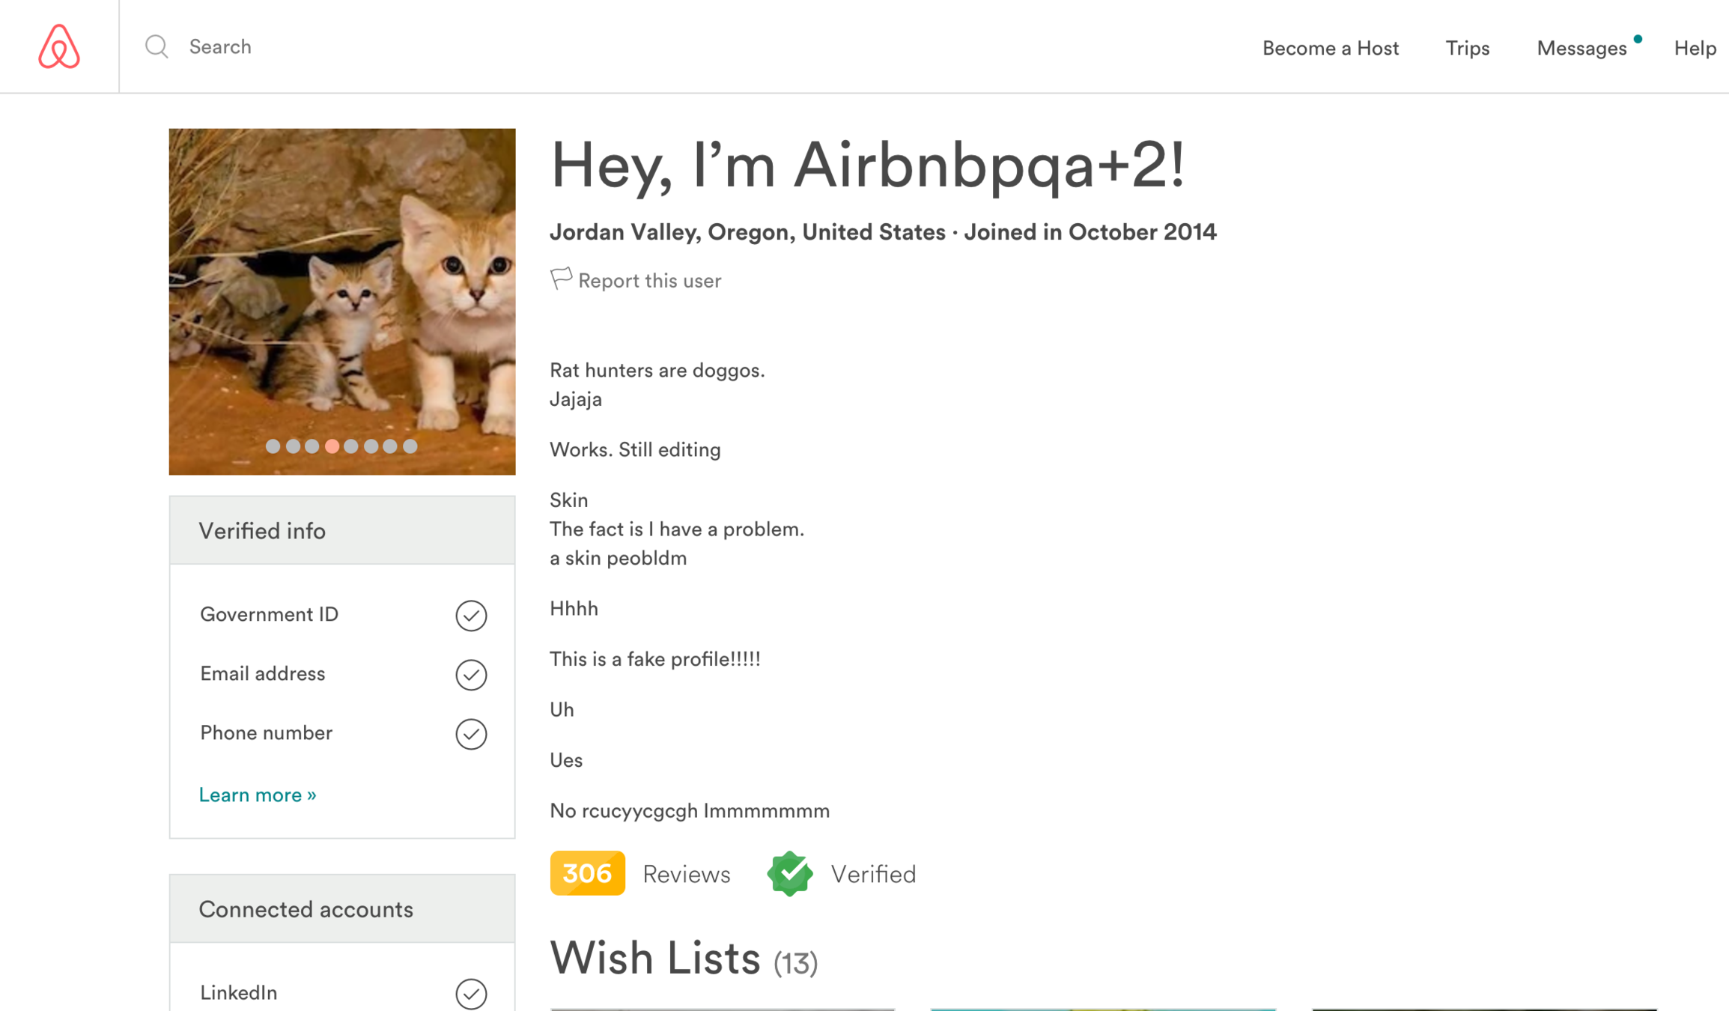Click the Phone number checkmark icon
Image resolution: width=1729 pixels, height=1011 pixels.
471,734
